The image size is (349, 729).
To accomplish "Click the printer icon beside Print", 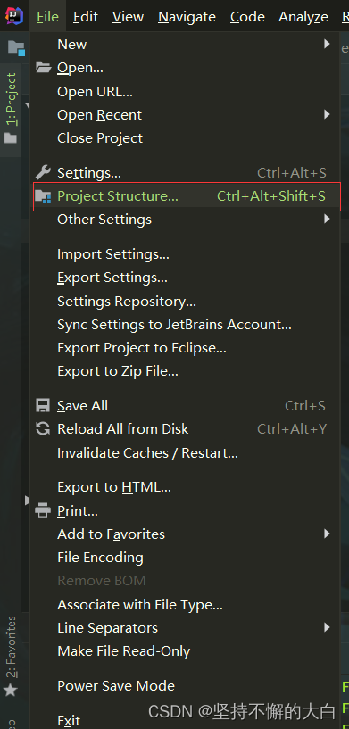I will point(43,510).
